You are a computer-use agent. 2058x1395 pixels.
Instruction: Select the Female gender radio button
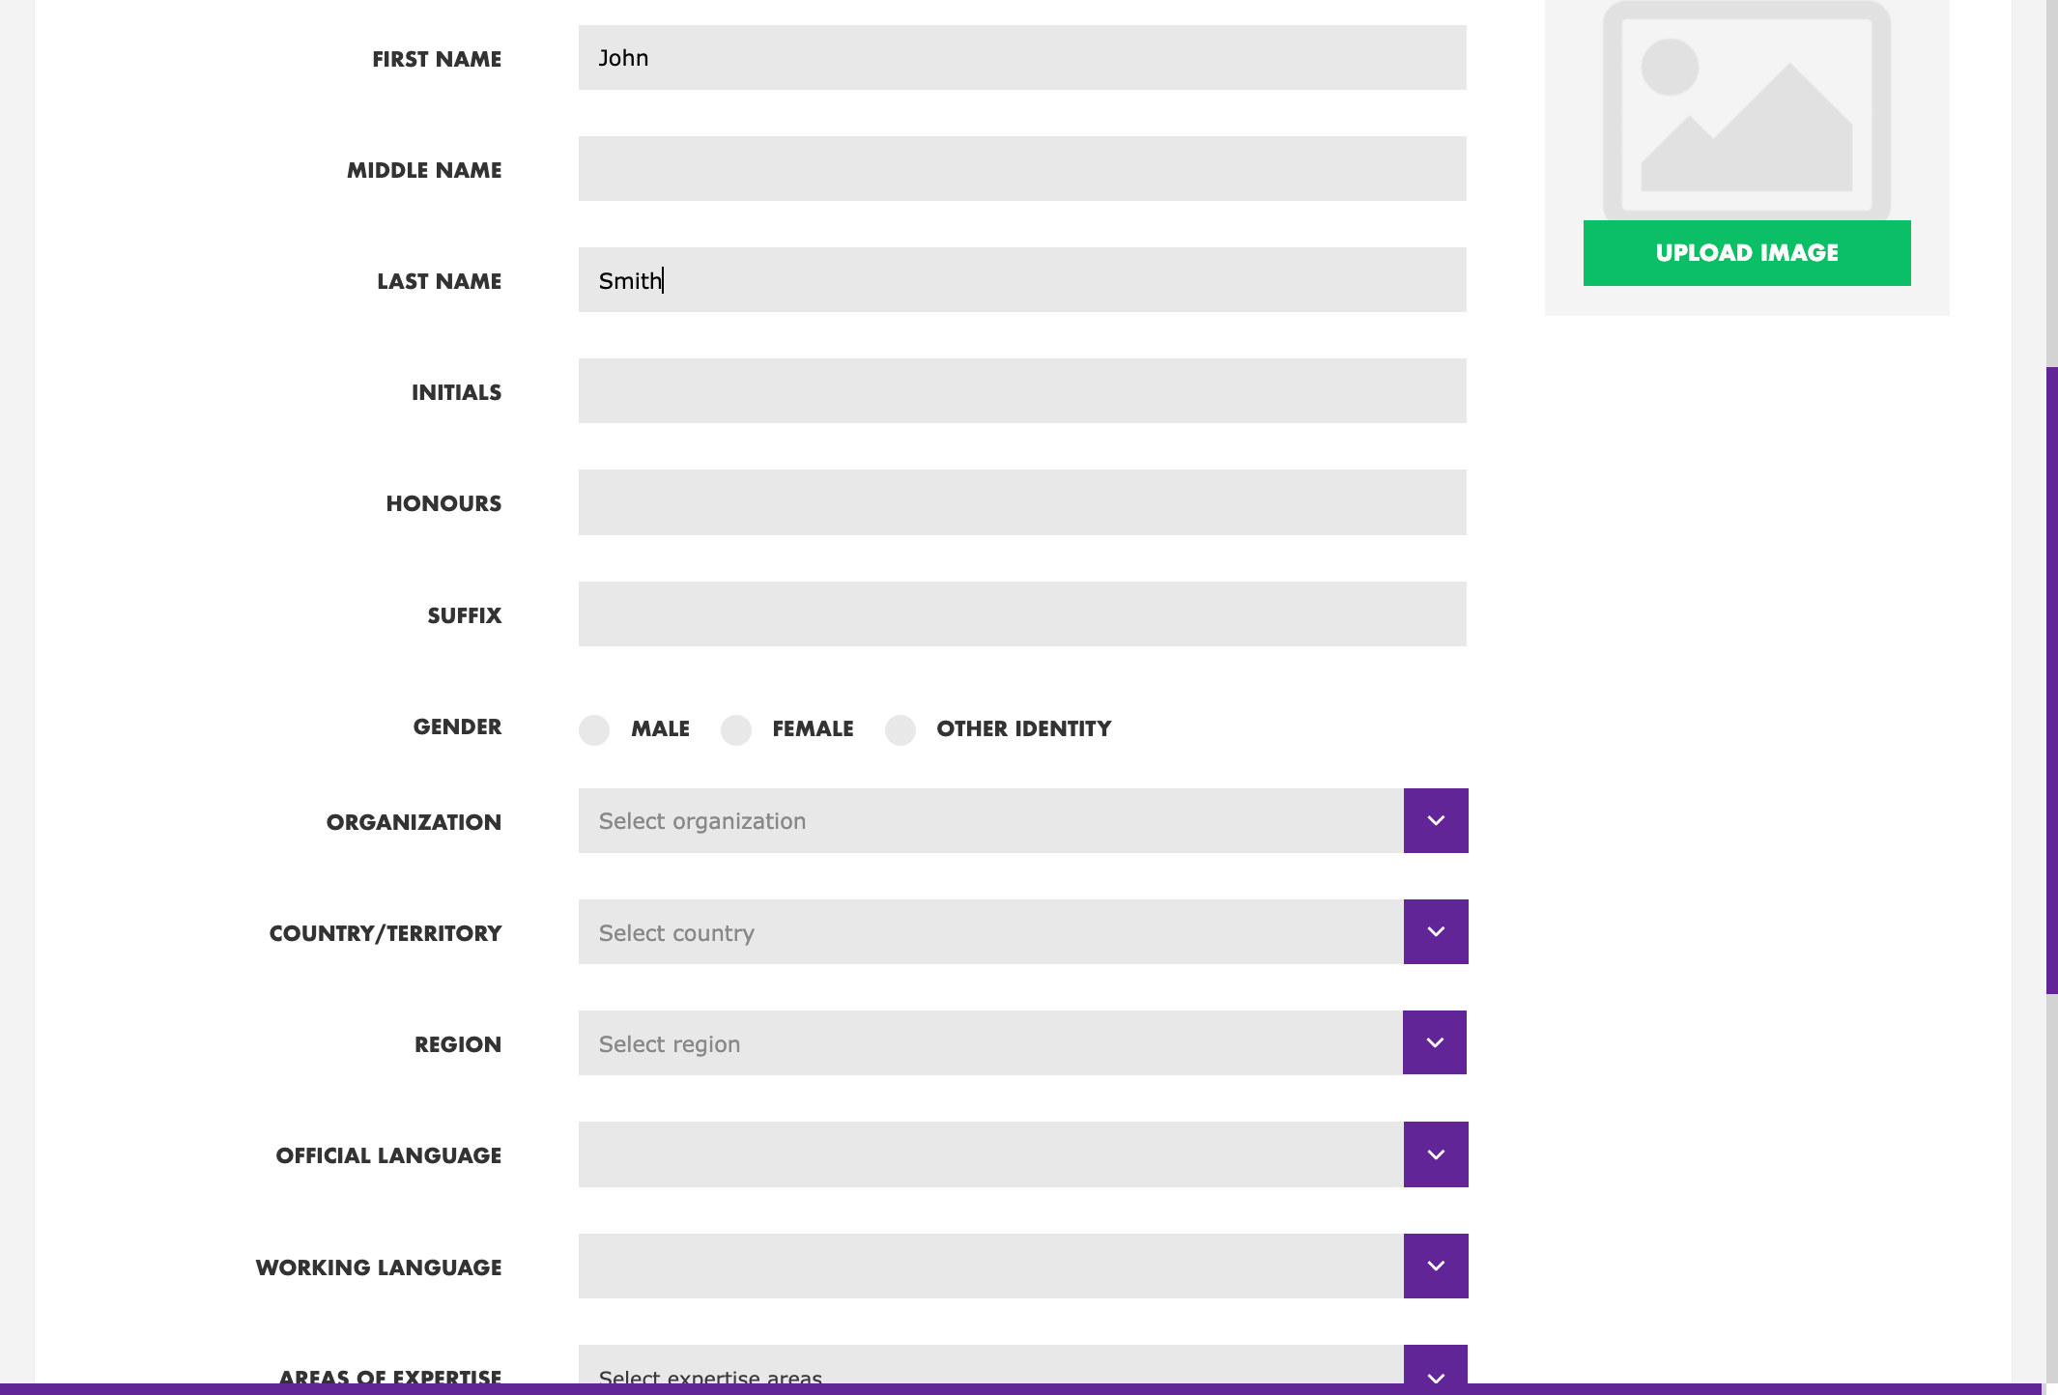click(x=736, y=729)
